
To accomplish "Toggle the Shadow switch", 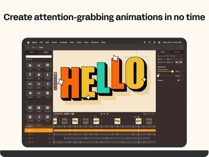I will coord(179,80).
